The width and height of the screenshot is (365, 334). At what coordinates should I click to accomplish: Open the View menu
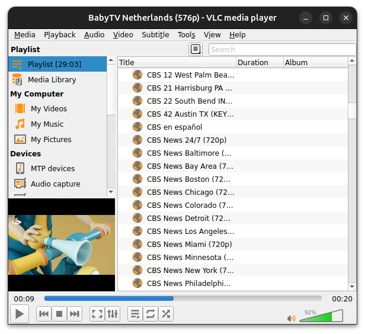(x=212, y=35)
